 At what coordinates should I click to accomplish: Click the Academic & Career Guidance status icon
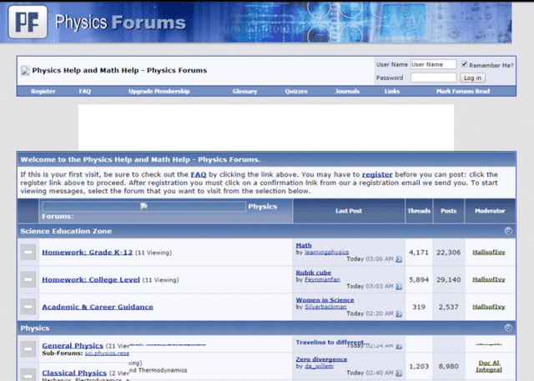(28, 306)
